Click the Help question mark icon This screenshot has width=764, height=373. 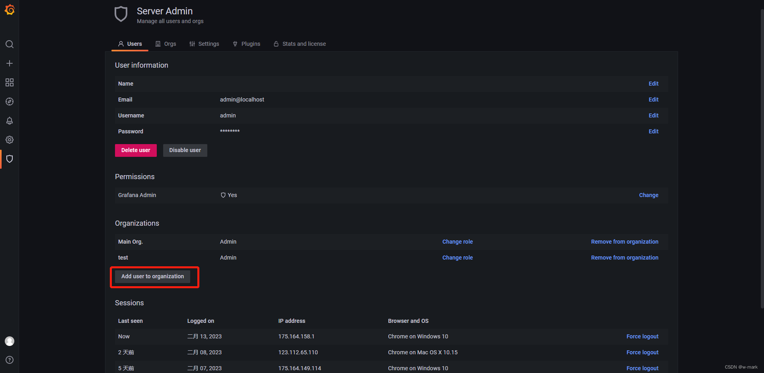pyautogui.click(x=10, y=360)
